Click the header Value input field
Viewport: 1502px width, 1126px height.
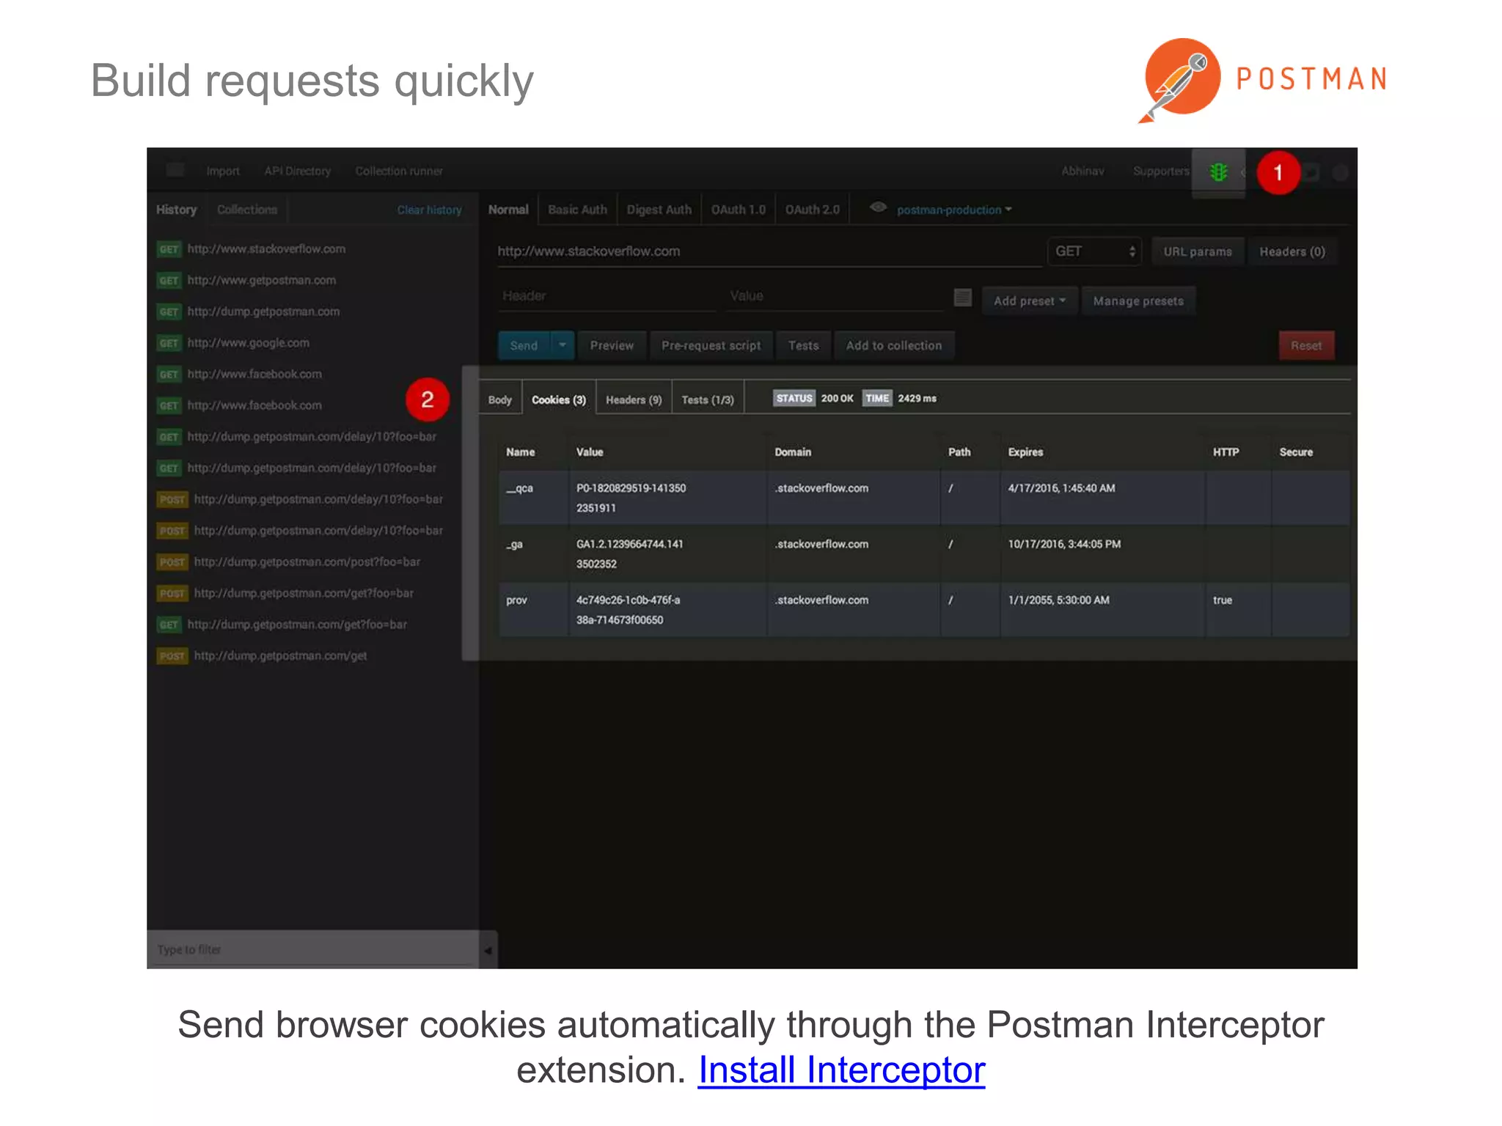(x=835, y=296)
